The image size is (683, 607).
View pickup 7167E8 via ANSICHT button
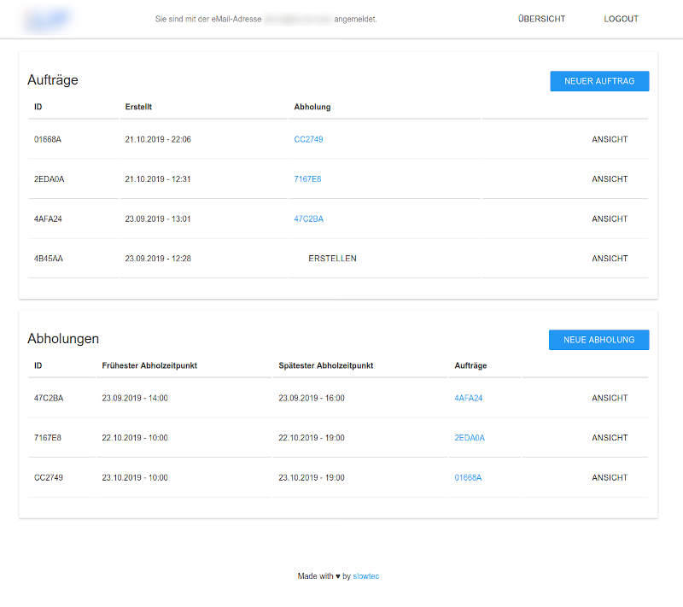[x=610, y=438]
